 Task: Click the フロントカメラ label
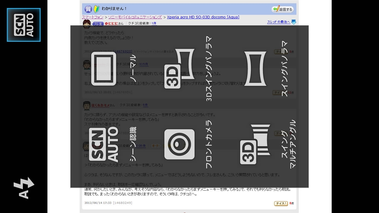point(209,145)
